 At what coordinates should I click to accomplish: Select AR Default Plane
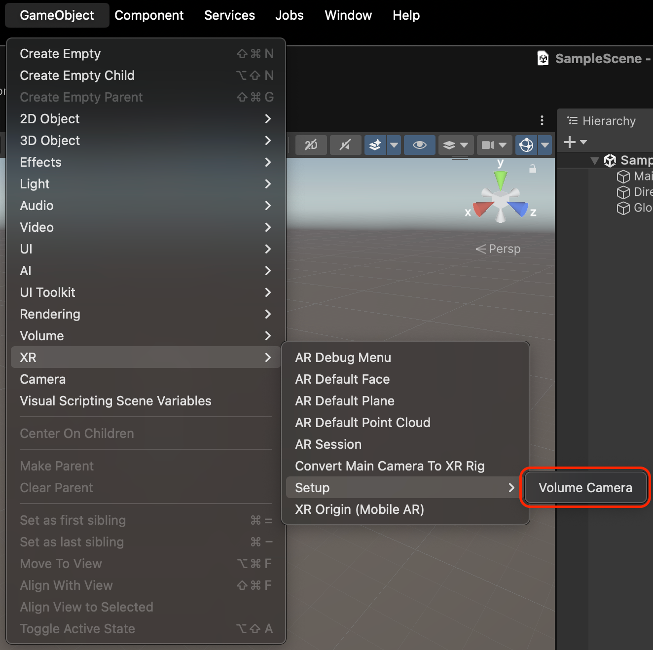[405, 401]
